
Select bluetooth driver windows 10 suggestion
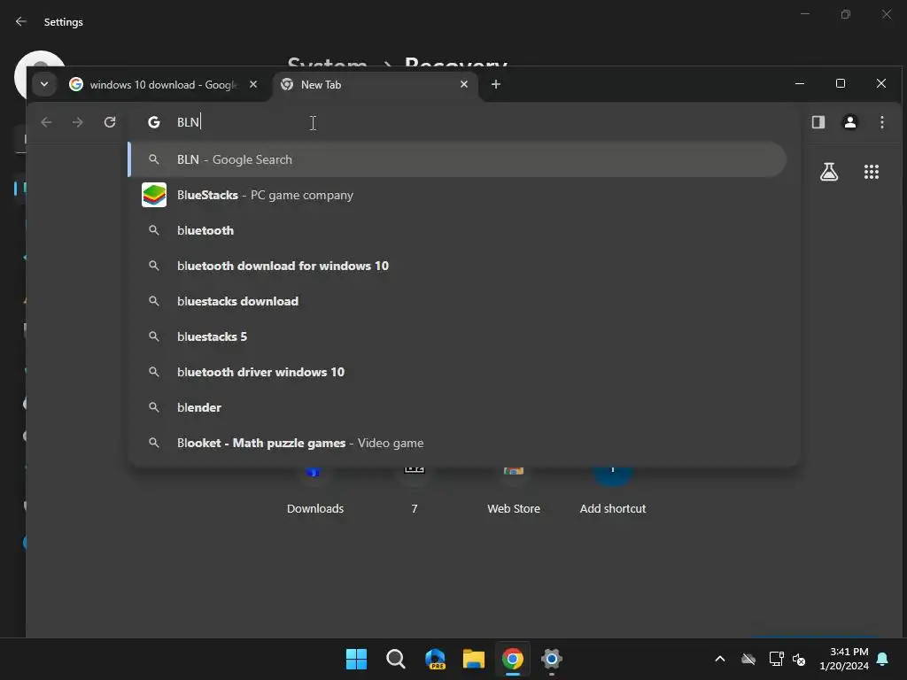[x=457, y=372]
